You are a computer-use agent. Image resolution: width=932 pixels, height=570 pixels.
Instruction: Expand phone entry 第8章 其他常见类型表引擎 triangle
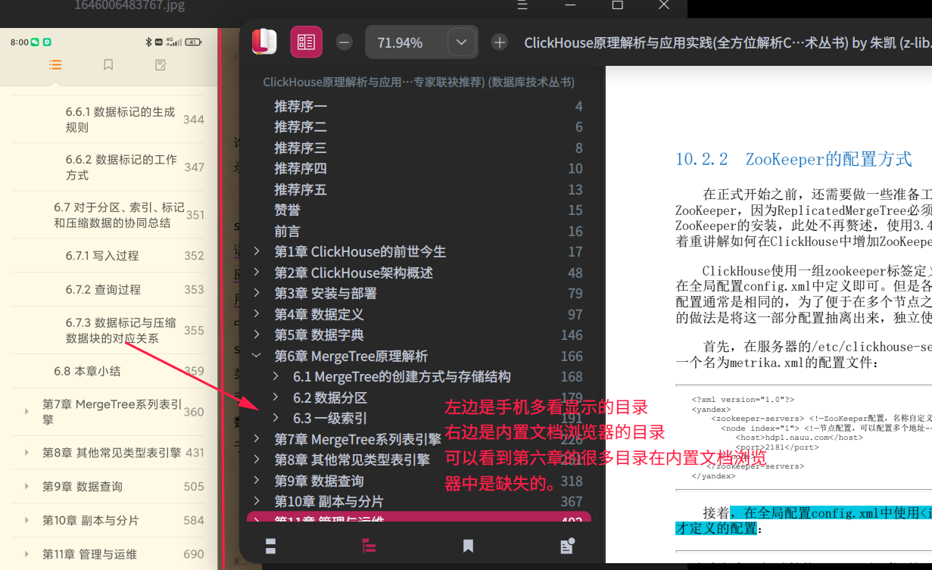[27, 453]
